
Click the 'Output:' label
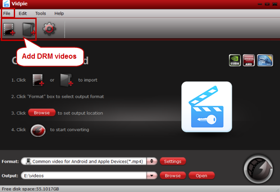coord(10,176)
